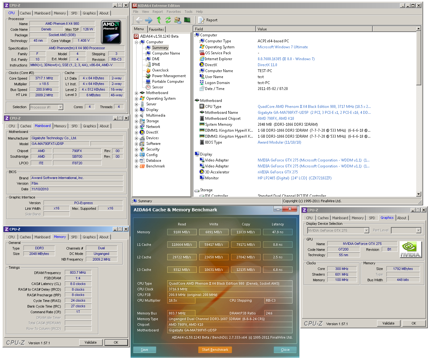Click Save in Cache & Memory Benchmark
The image size is (430, 359).
pos(144,350)
